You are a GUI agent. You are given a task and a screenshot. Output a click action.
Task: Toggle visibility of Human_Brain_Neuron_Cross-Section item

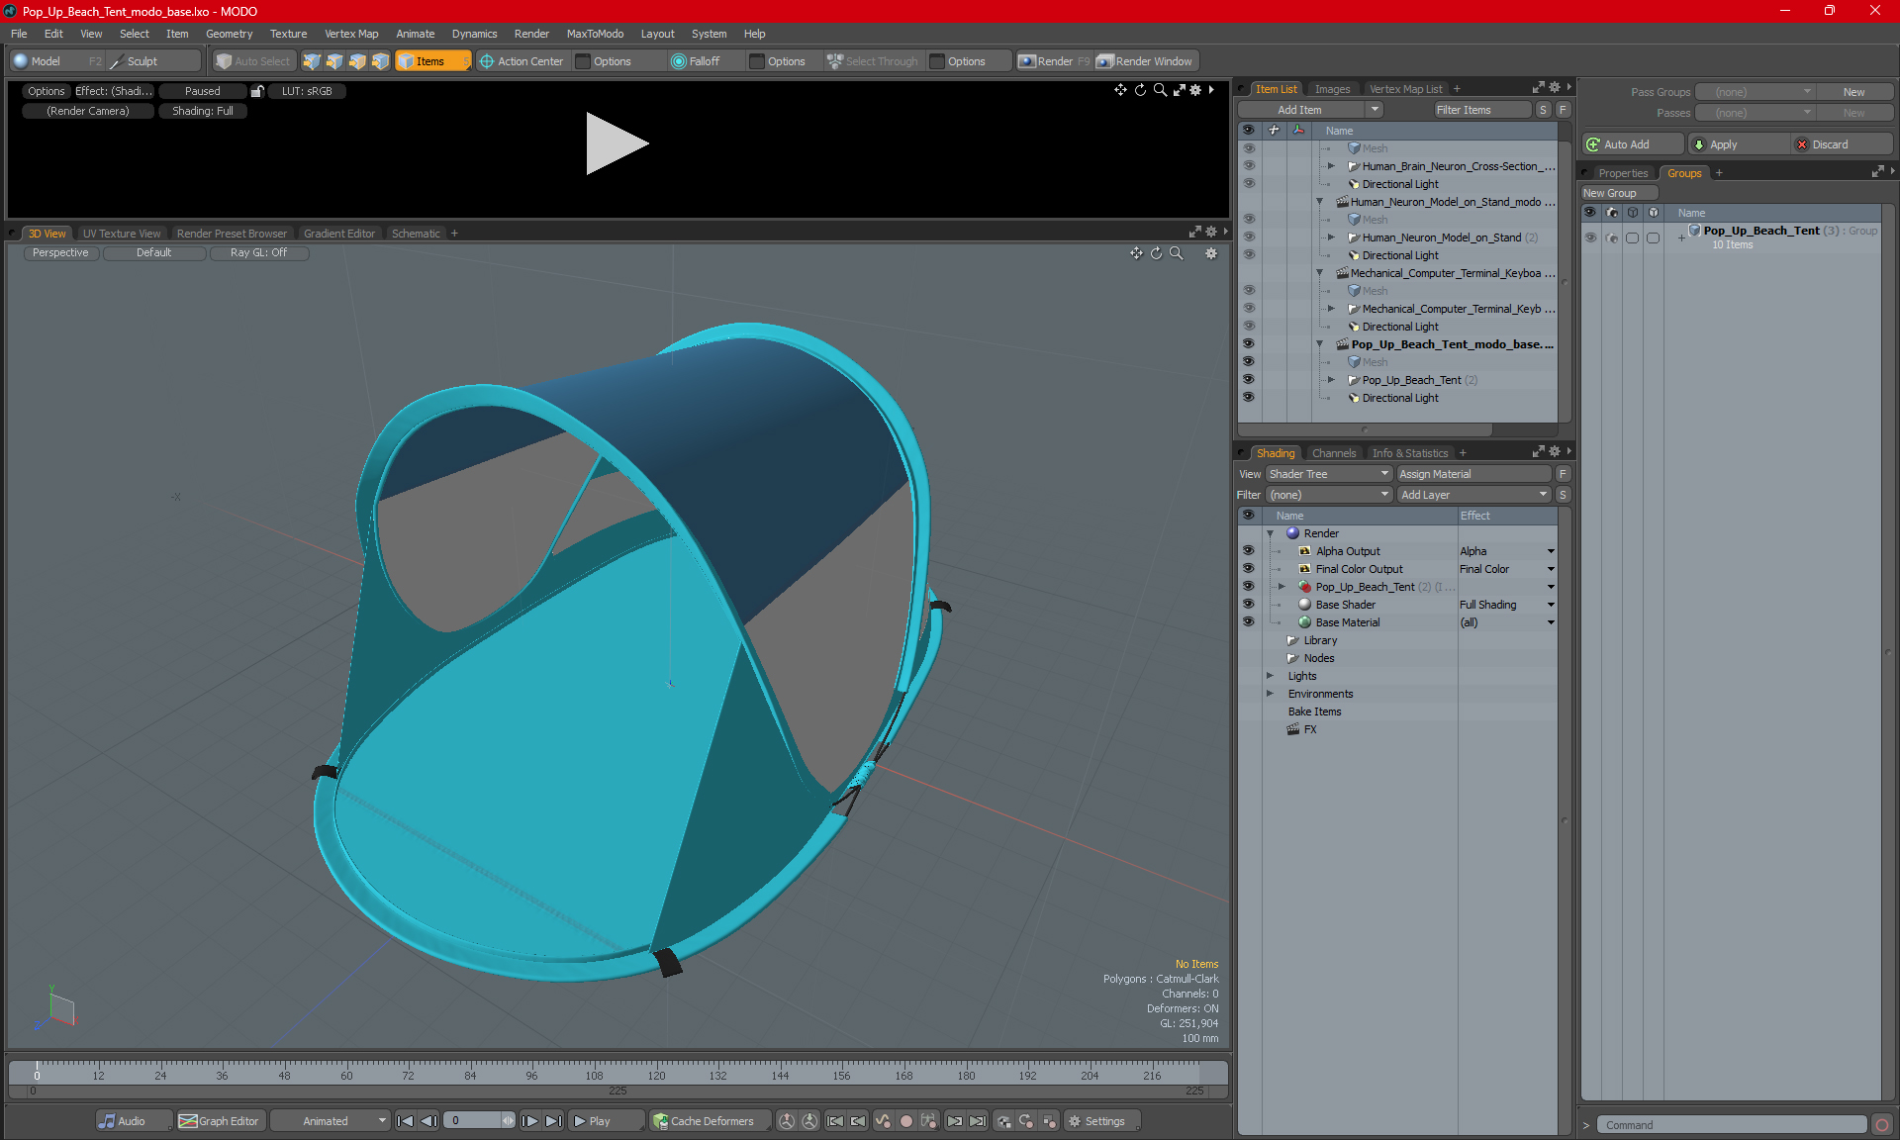click(x=1248, y=166)
